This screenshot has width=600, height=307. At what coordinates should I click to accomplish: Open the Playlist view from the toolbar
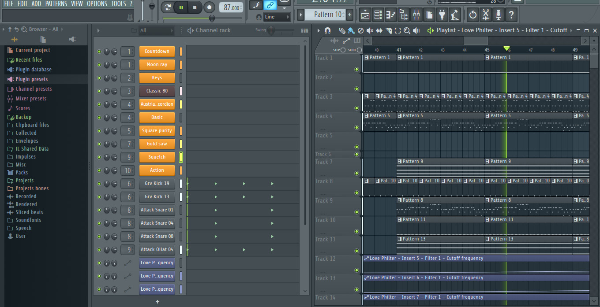click(x=365, y=15)
